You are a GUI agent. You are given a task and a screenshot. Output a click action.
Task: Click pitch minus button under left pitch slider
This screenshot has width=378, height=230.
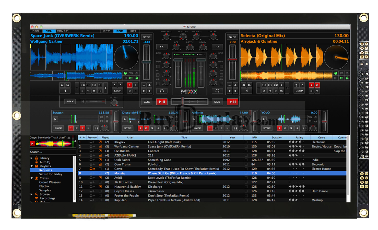144,85
